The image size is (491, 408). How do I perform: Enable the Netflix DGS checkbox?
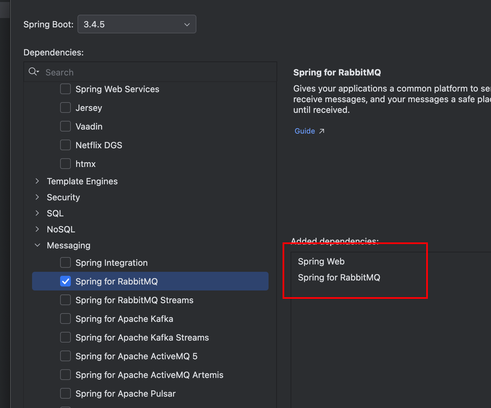[65, 145]
